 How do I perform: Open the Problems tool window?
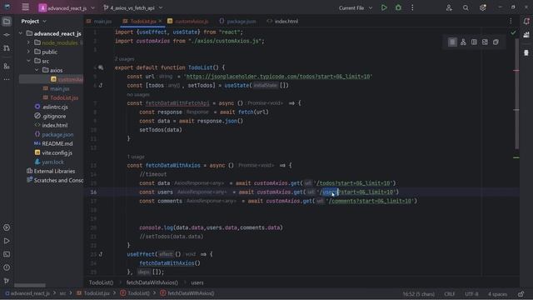click(7, 267)
